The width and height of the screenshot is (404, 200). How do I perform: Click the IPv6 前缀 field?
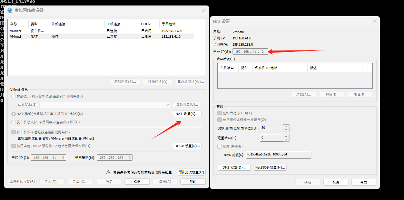point(279,155)
